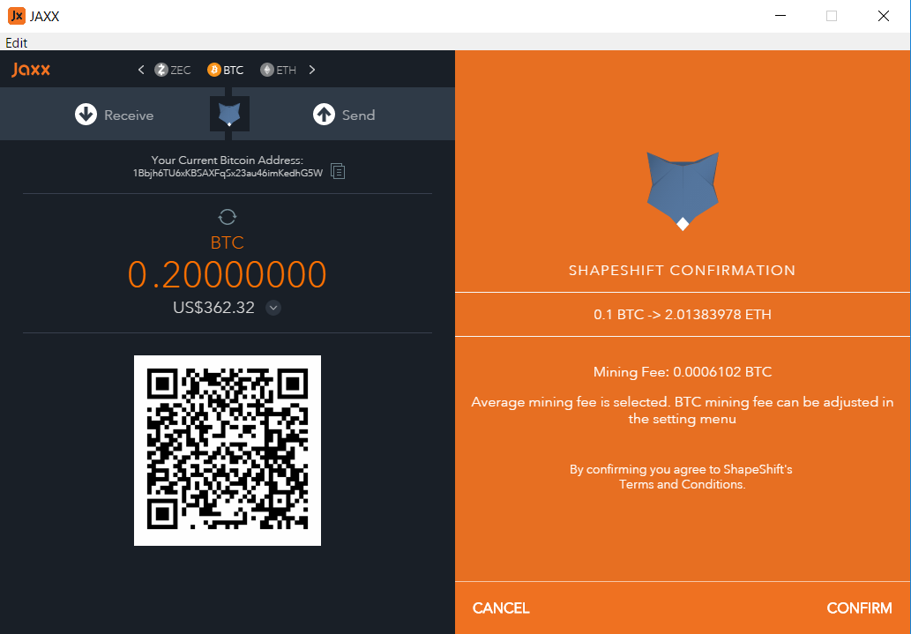
Task: Click the Receive down-arrow icon
Action: click(86, 115)
